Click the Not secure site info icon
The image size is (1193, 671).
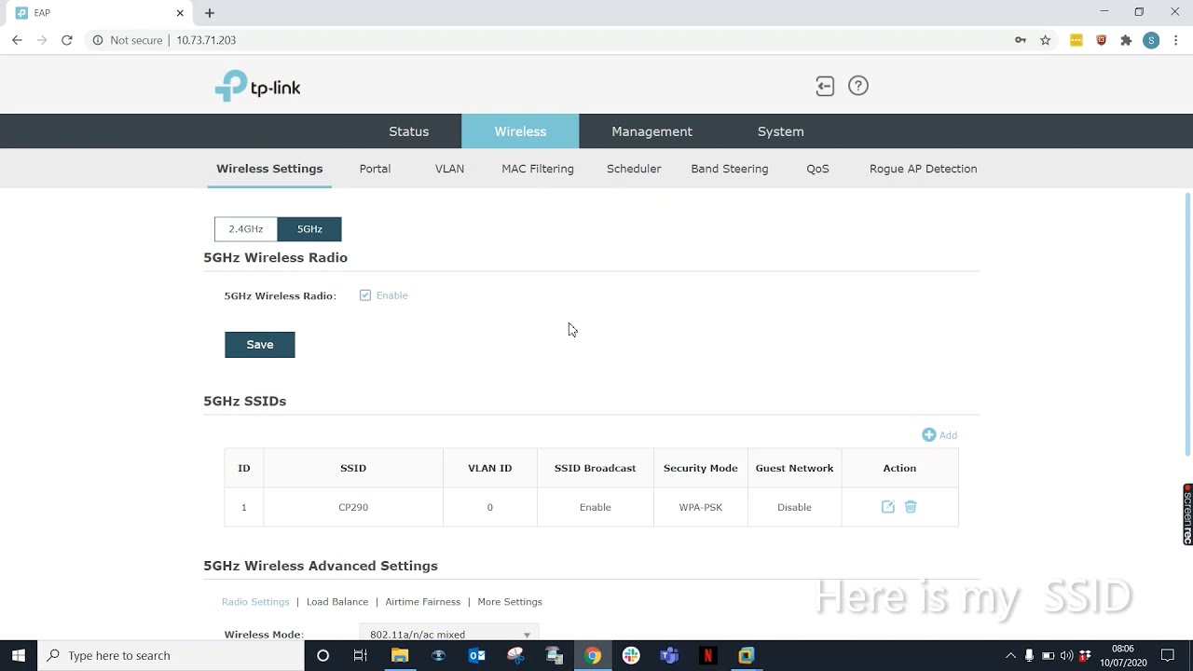coord(98,40)
